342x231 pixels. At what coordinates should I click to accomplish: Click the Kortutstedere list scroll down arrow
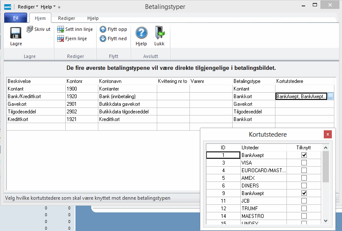pos(325,220)
